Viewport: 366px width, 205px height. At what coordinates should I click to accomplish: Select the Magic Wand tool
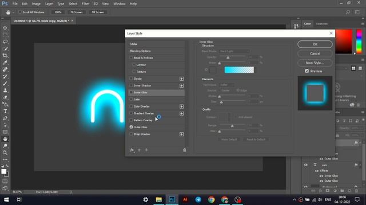pos(5,49)
